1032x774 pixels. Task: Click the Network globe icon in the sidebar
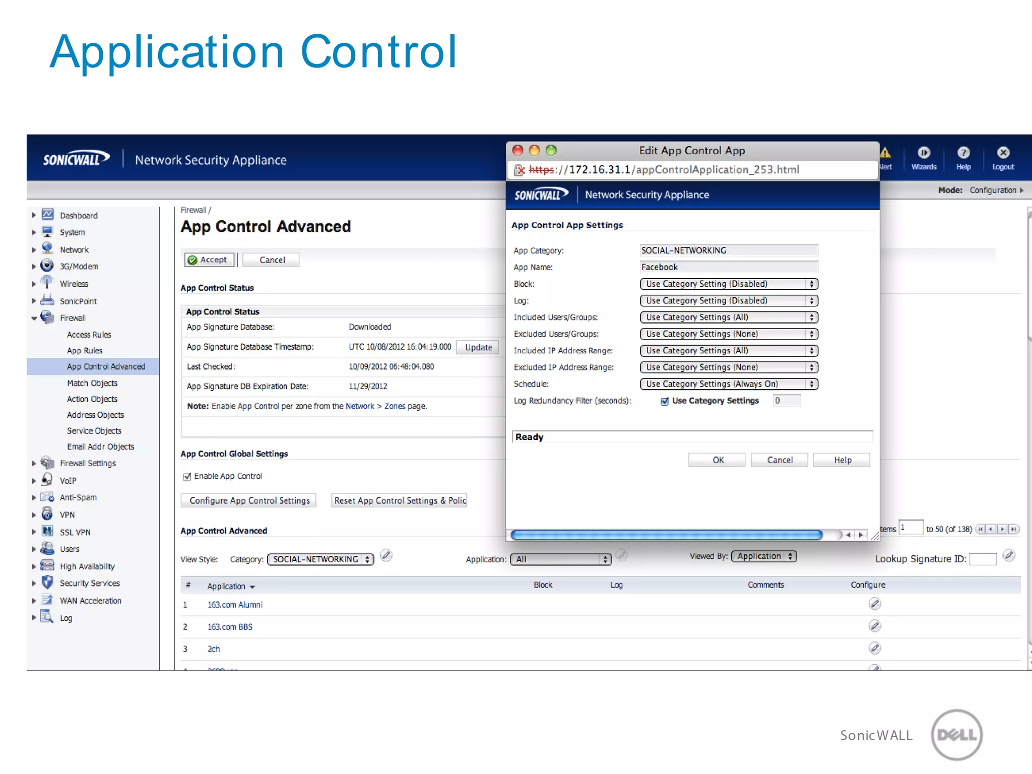click(47, 248)
